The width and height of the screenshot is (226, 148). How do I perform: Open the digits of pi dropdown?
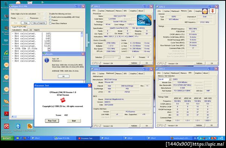point(42,14)
